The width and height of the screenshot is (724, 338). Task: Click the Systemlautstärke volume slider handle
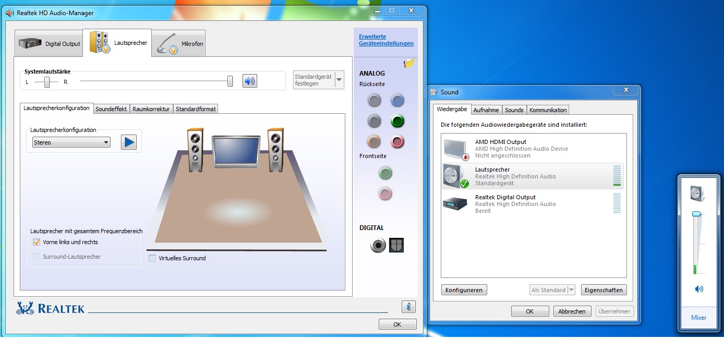[x=230, y=81]
